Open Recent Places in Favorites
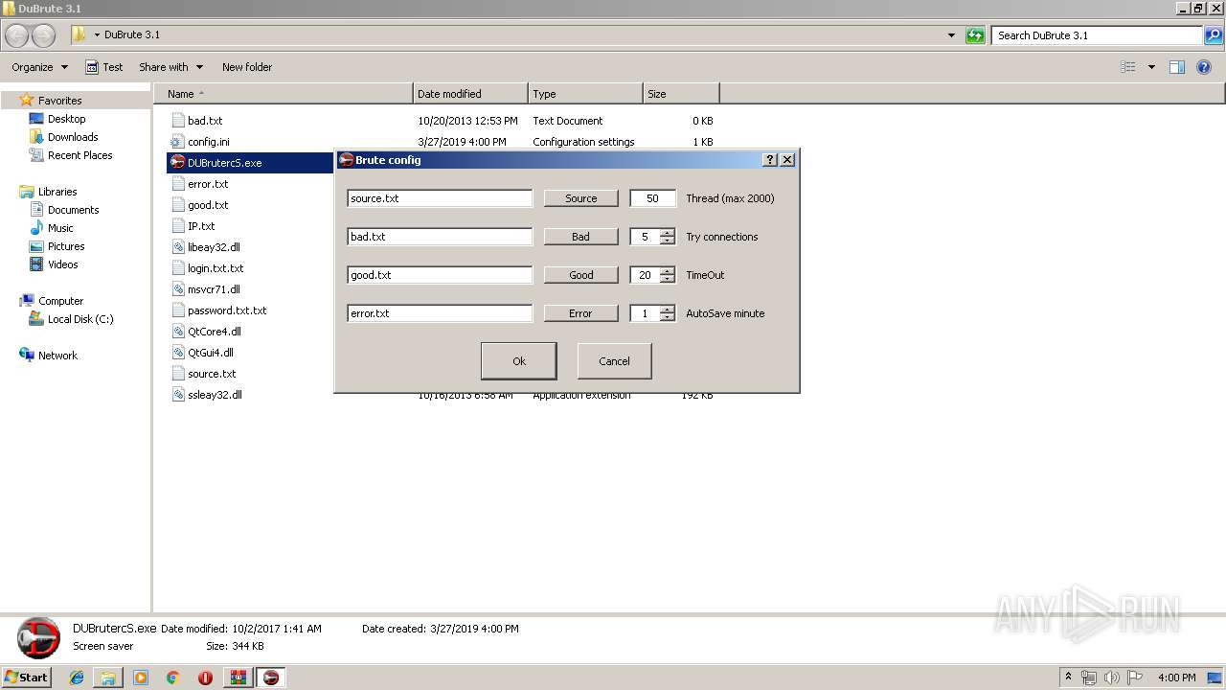Image resolution: width=1226 pixels, height=690 pixels. point(79,155)
